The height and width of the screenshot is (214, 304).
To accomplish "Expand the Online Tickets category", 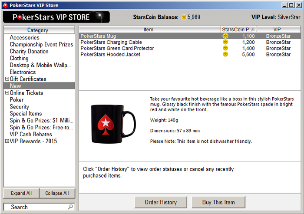I will tap(7, 92).
